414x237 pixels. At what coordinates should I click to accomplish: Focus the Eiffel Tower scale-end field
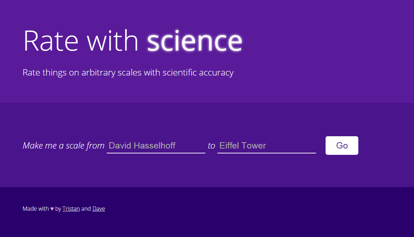click(x=267, y=145)
